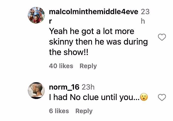Click the 'I had No clue until you...' text

pos(94,97)
